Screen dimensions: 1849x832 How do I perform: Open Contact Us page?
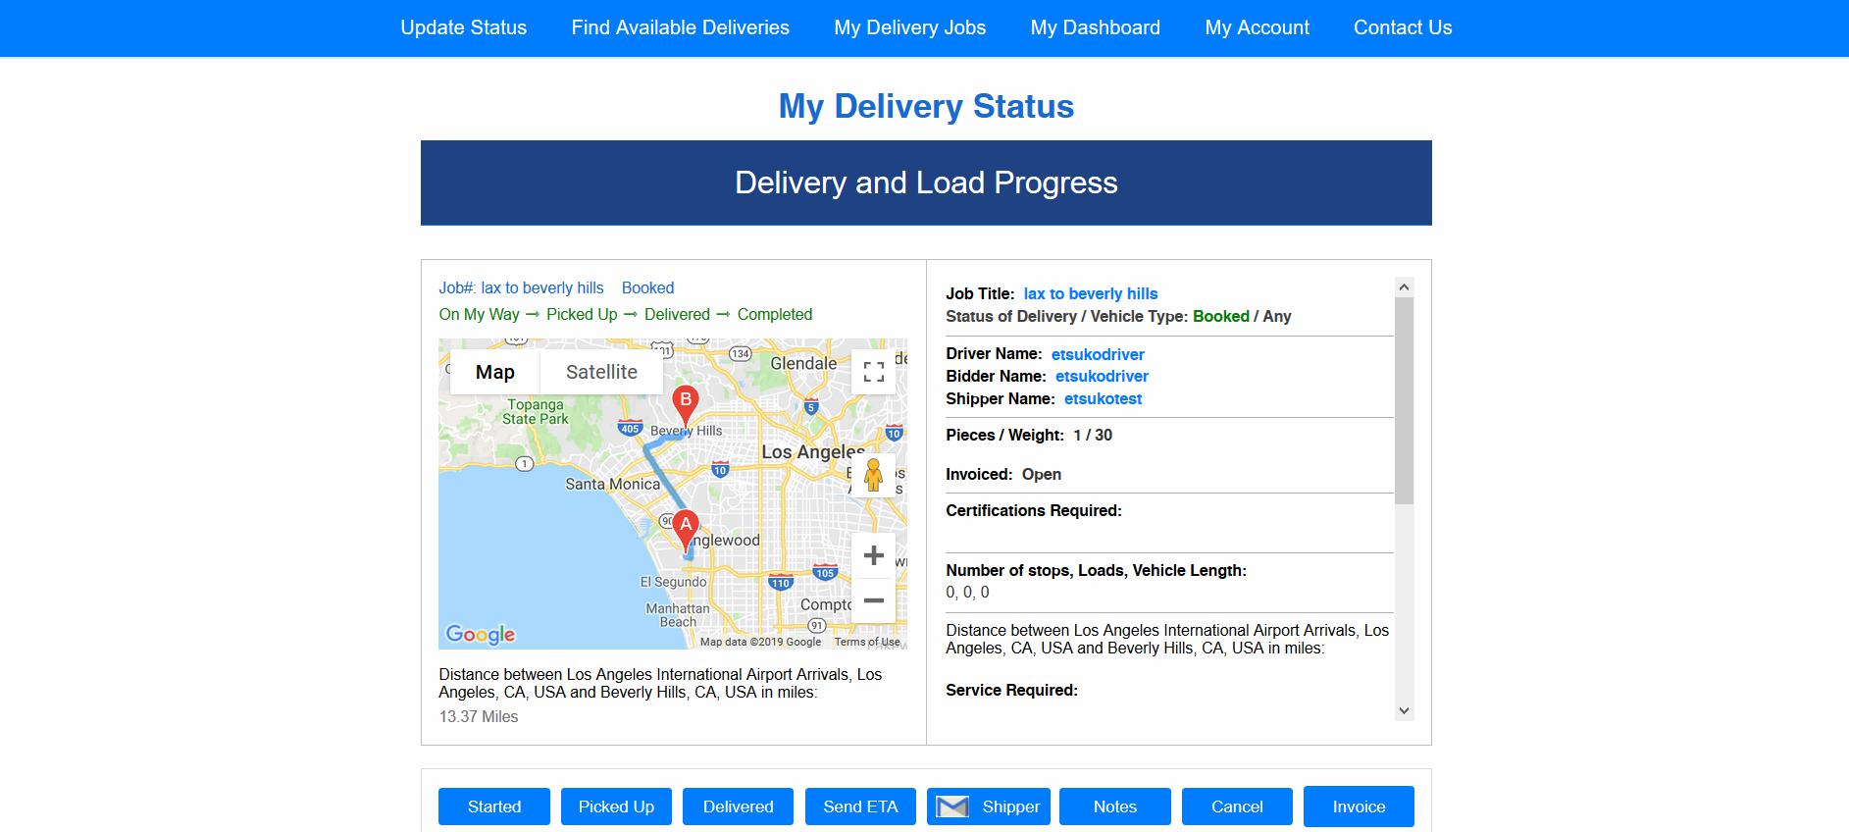[x=1403, y=27]
